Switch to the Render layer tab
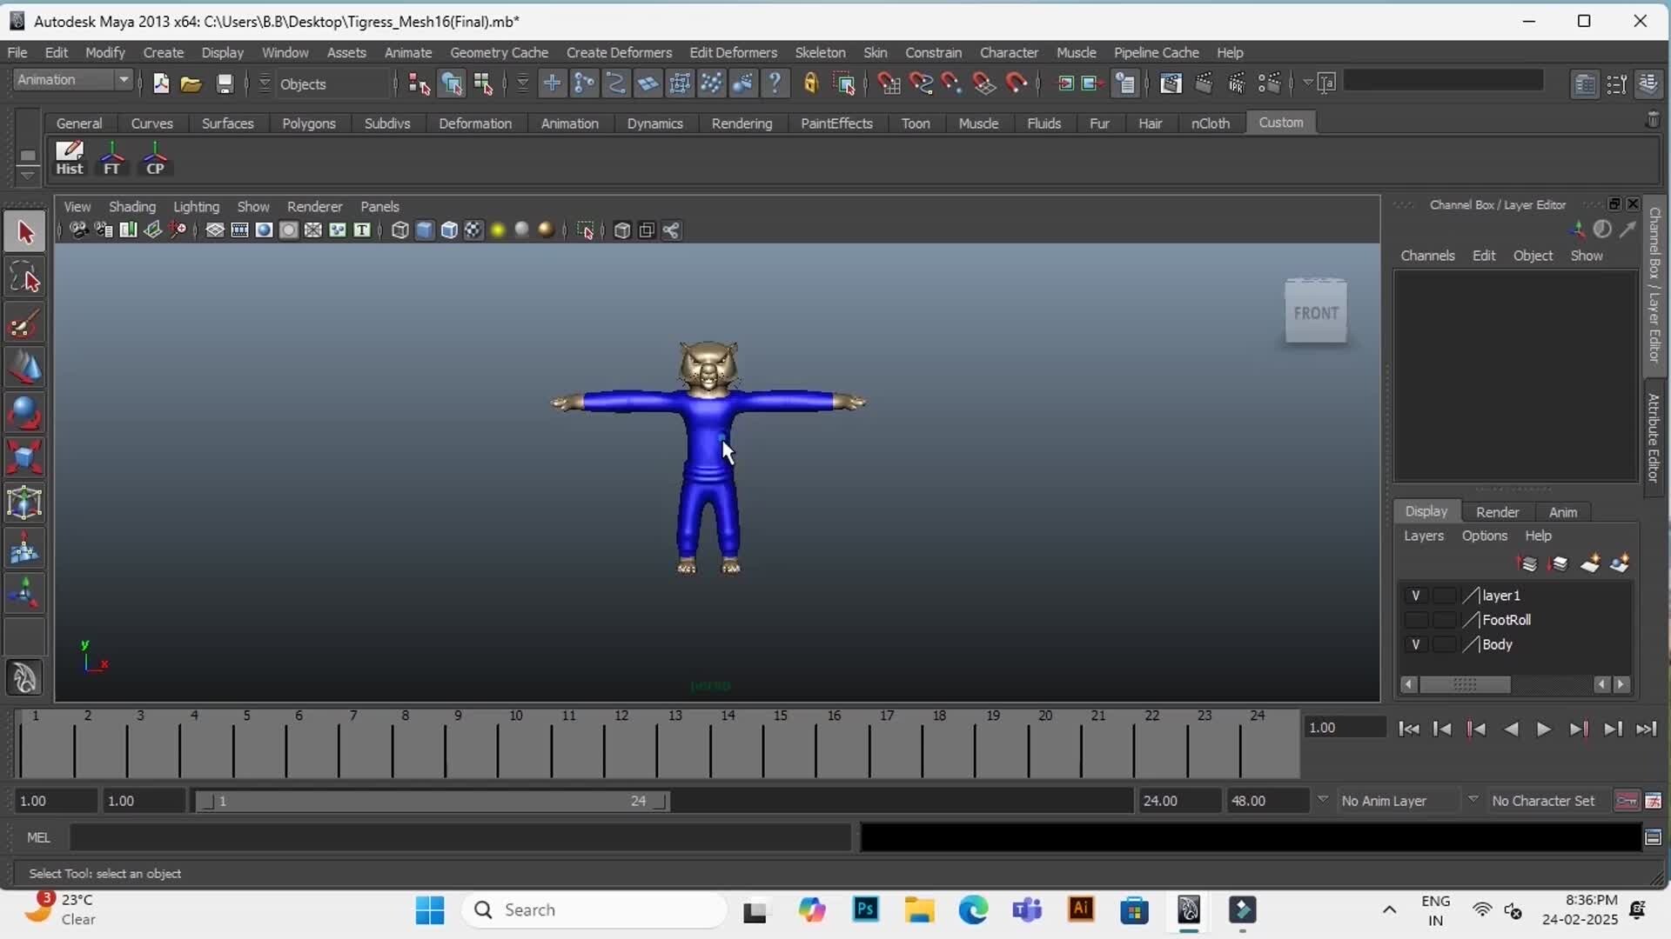Image resolution: width=1671 pixels, height=939 pixels. [1497, 512]
